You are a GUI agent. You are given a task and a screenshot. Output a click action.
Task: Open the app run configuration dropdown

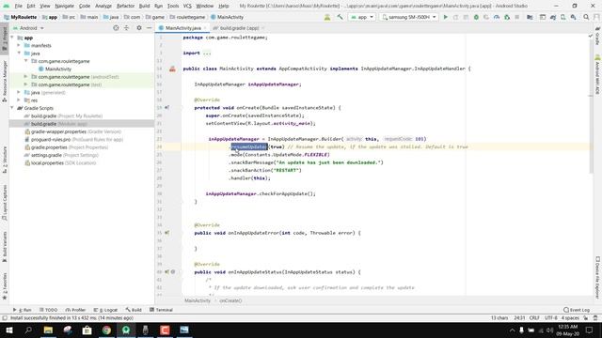pyautogui.click(x=361, y=17)
